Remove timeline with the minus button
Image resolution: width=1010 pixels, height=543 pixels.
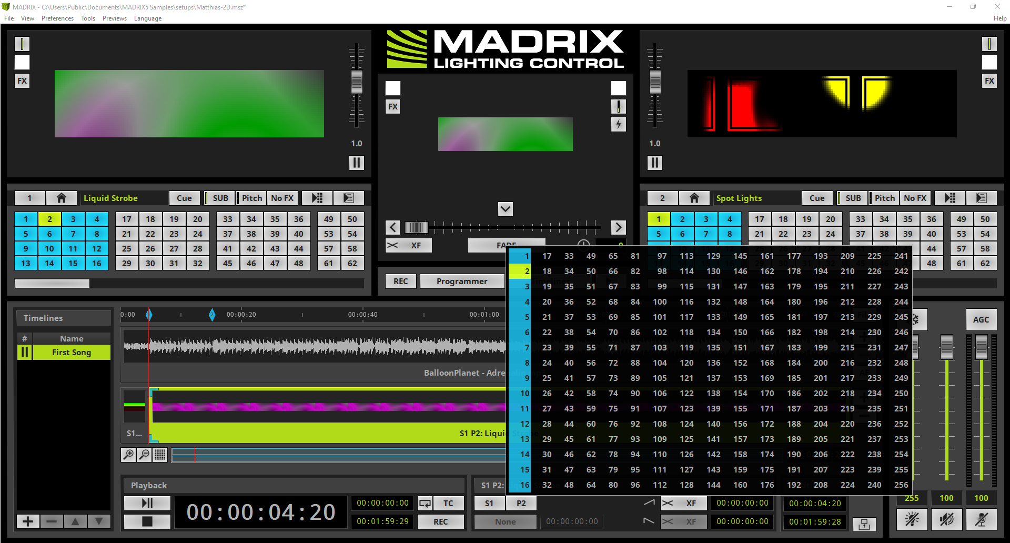coord(52,521)
